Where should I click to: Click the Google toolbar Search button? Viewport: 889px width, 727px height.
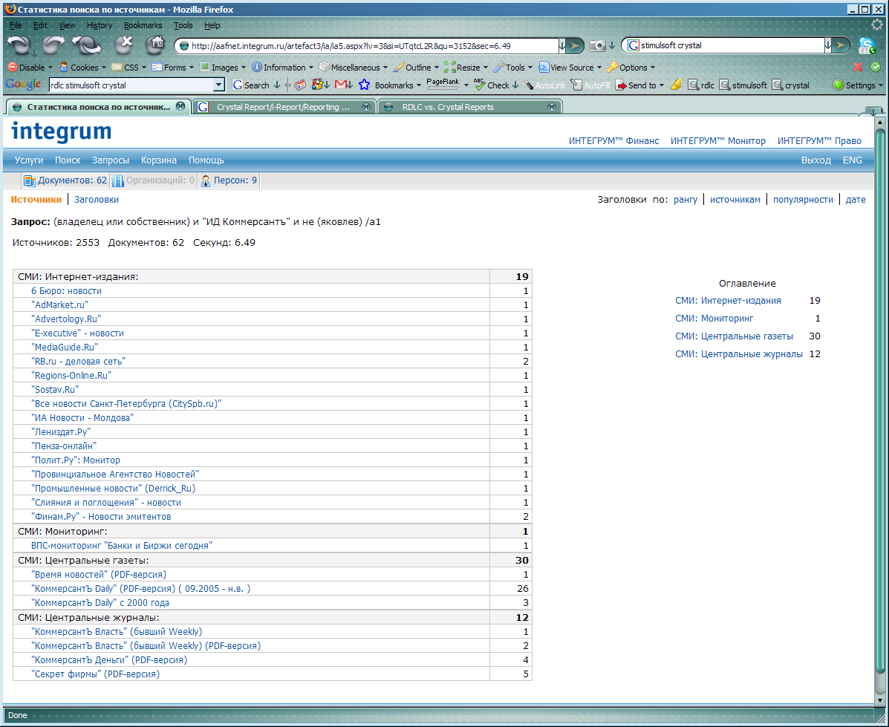250,85
